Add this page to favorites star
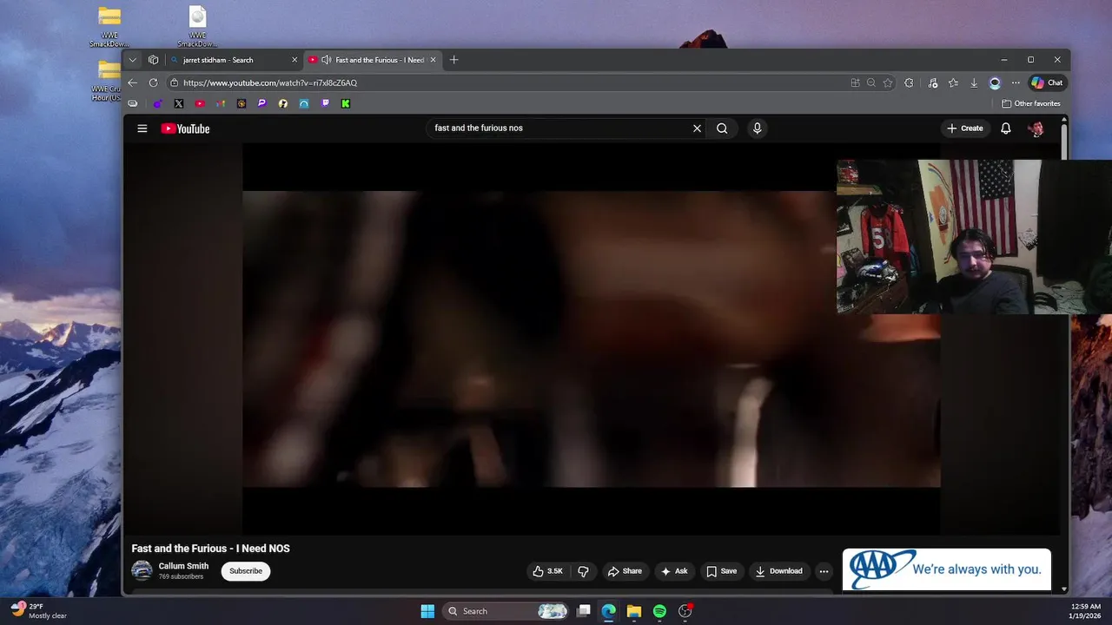Screen dimensions: 1112x625 tap(887, 82)
